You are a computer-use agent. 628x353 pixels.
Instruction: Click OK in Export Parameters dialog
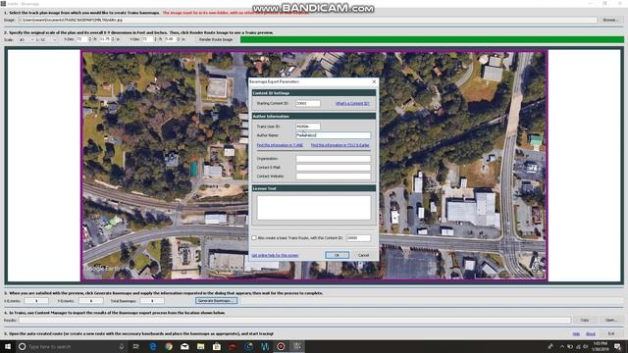(x=337, y=255)
